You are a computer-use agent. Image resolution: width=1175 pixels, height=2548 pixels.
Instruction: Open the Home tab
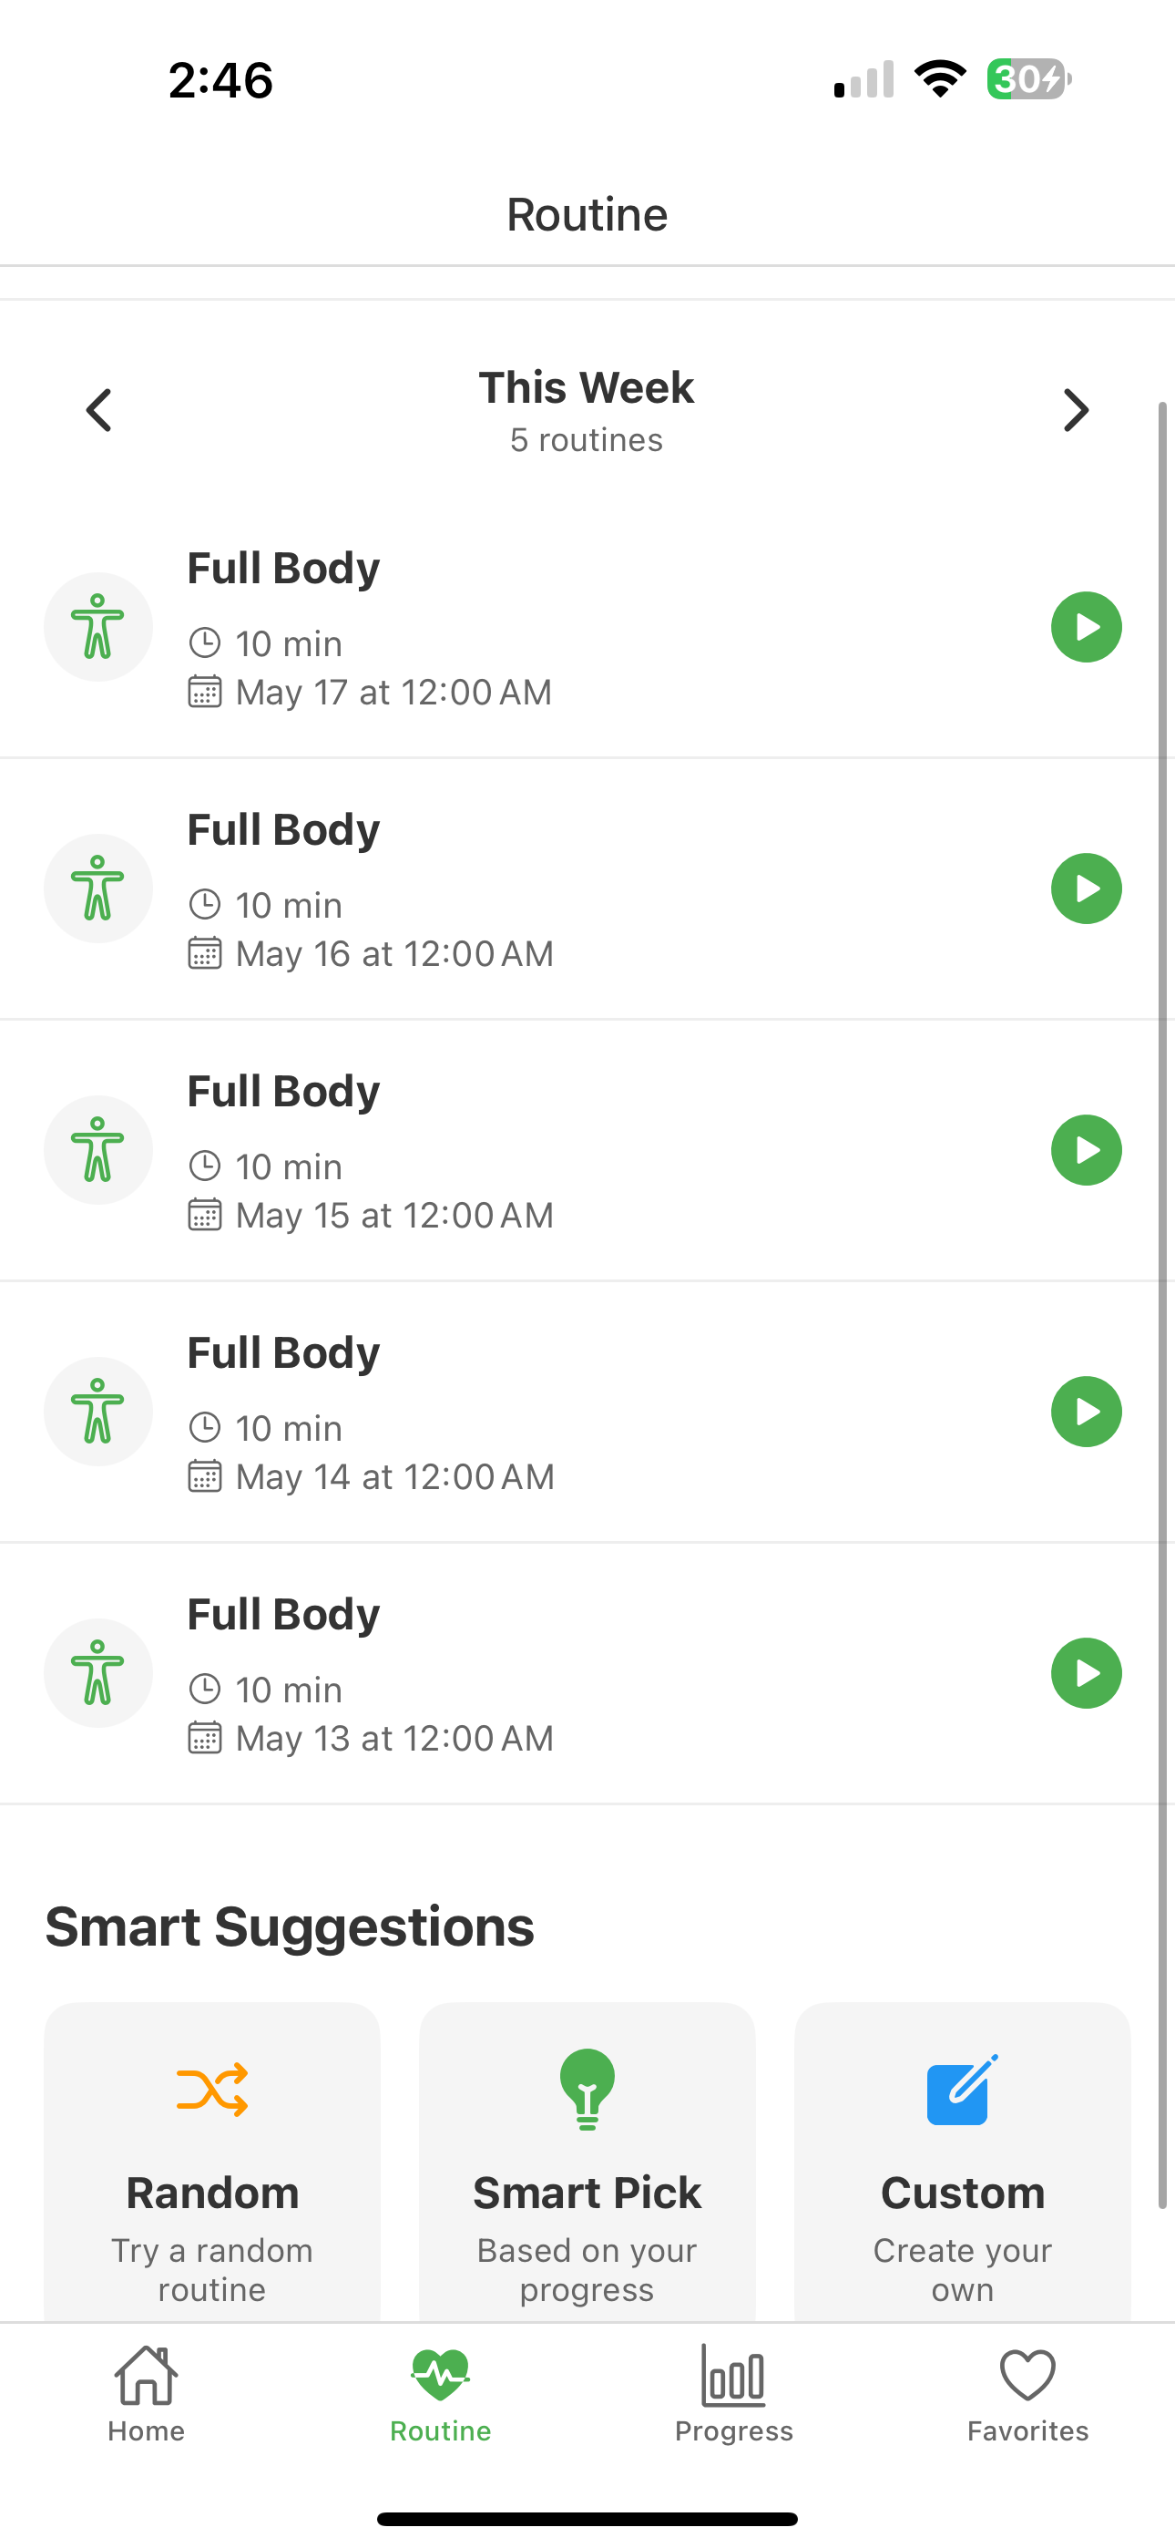pos(147,2395)
